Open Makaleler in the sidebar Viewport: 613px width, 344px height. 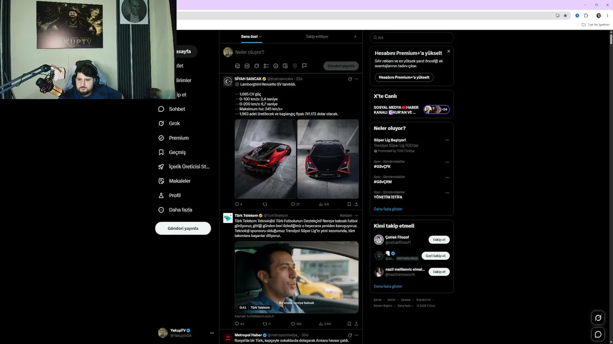click(174, 181)
